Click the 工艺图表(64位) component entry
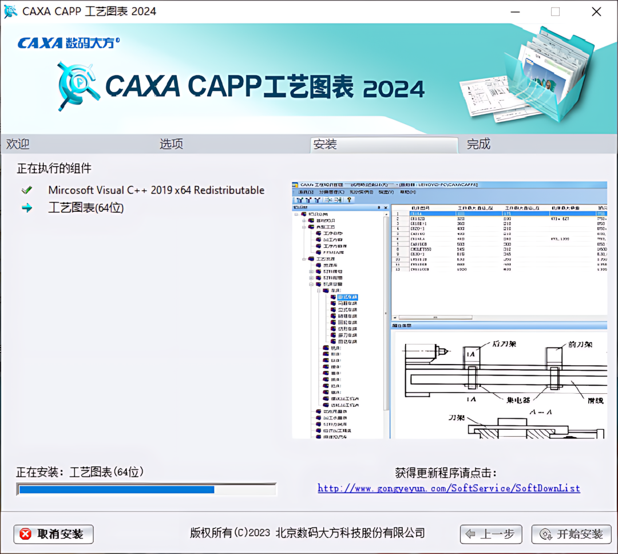Image resolution: width=618 pixels, height=554 pixels. click(86, 208)
